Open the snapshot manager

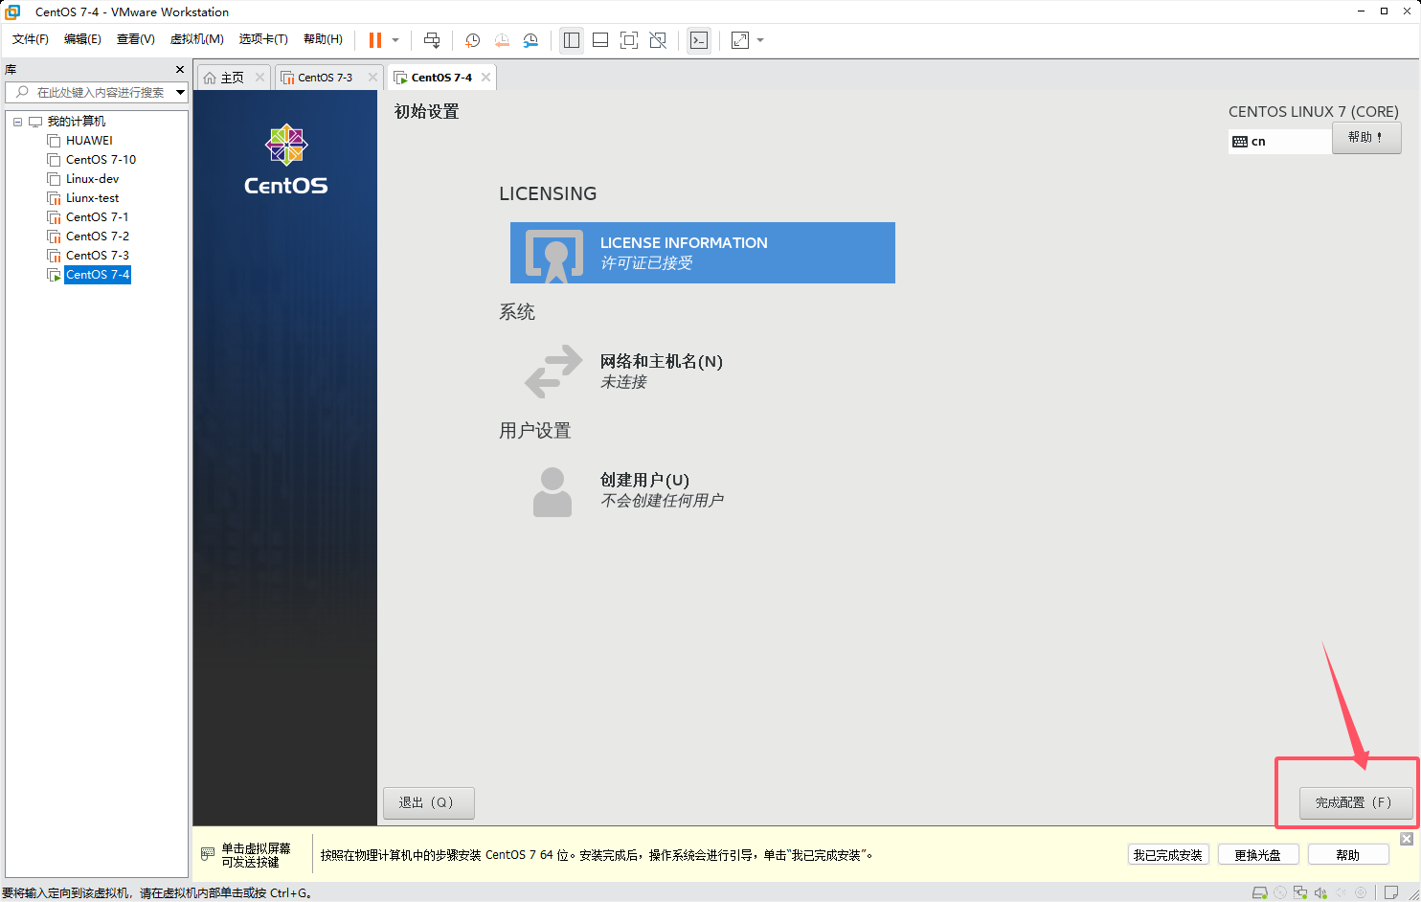click(530, 40)
